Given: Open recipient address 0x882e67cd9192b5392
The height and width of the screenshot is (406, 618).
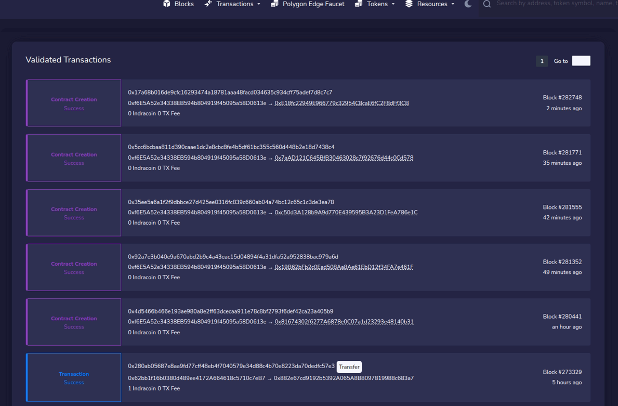Looking at the screenshot, I should 344,378.
